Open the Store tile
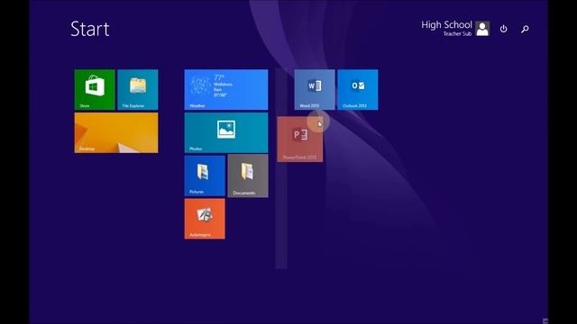 click(x=95, y=90)
